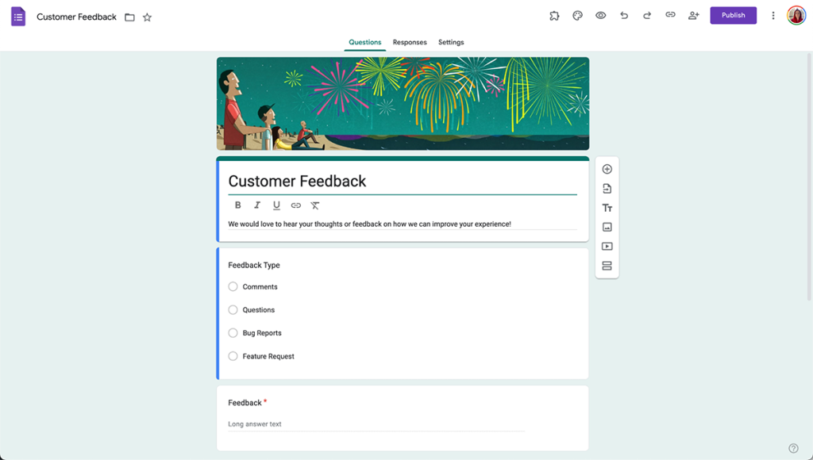Image resolution: width=813 pixels, height=460 pixels.
Task: Insert a video into the form
Action: pos(607,246)
